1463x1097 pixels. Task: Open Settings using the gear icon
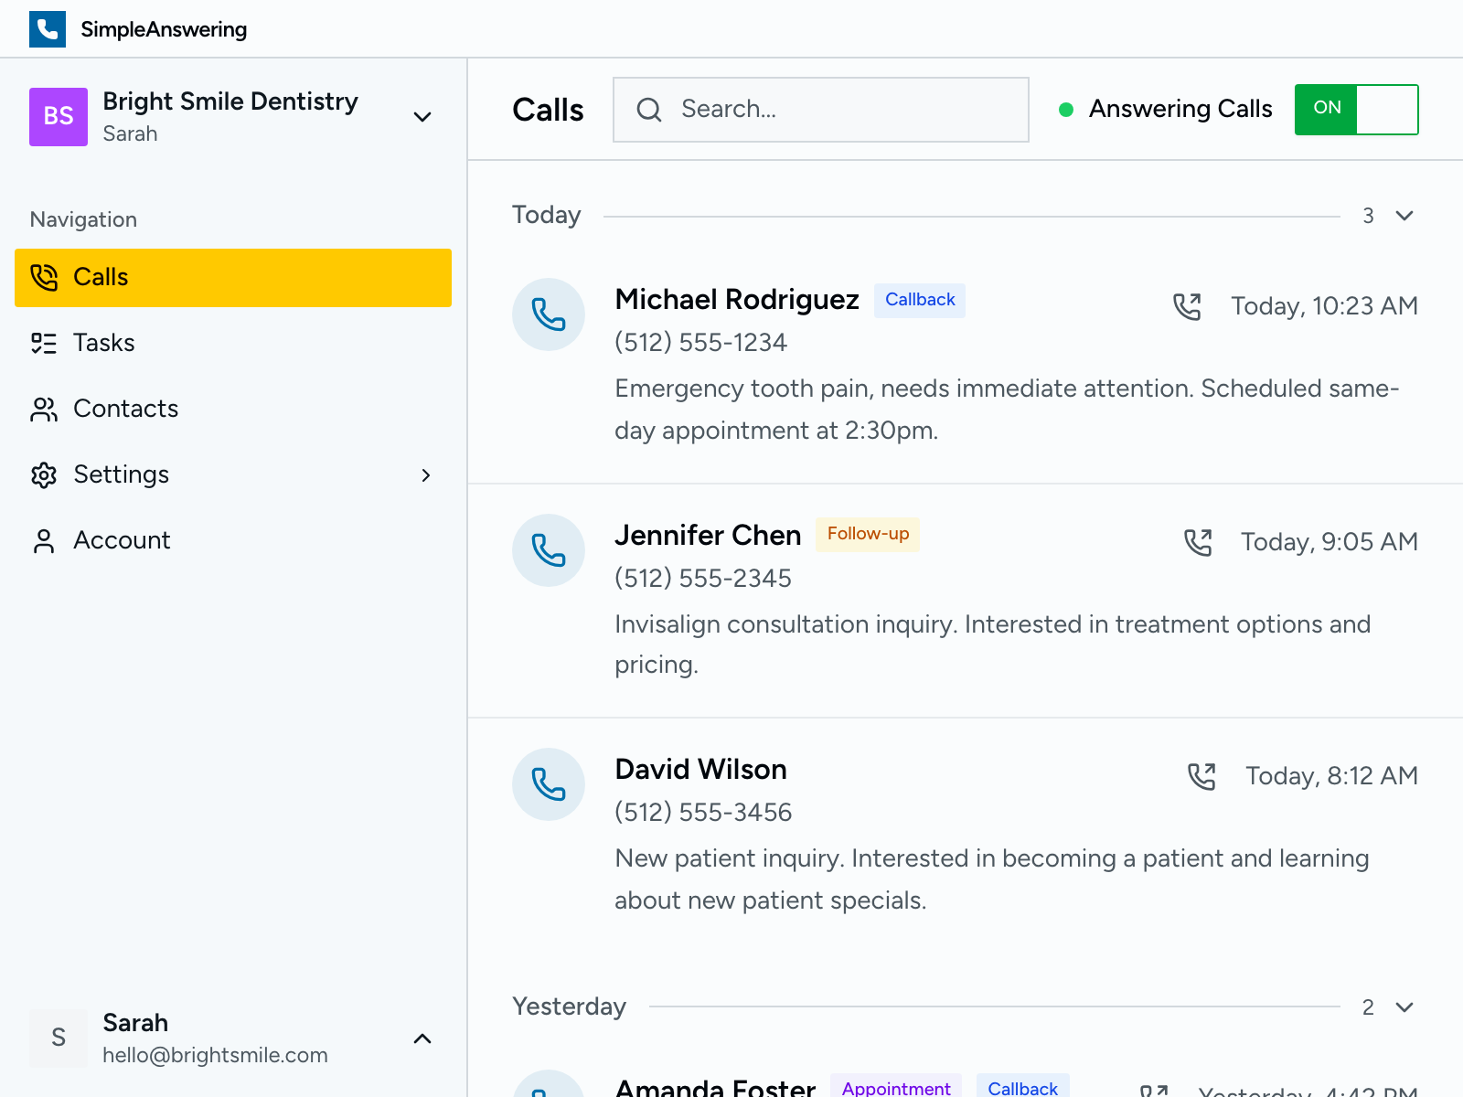pos(43,474)
